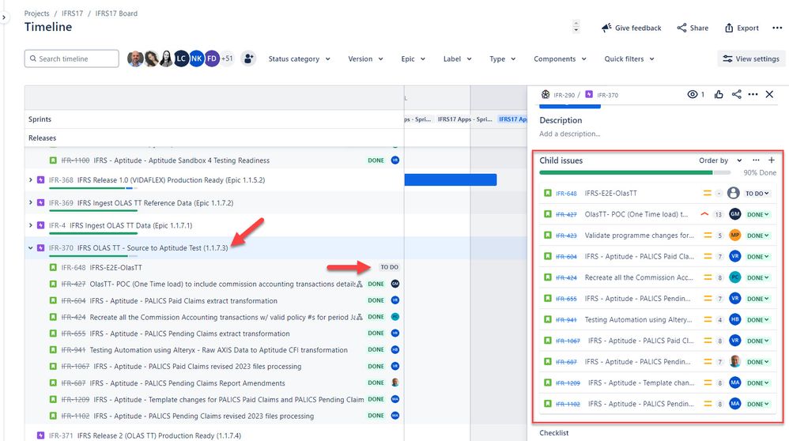Open IFR-941 link in Child issues list

566,319
